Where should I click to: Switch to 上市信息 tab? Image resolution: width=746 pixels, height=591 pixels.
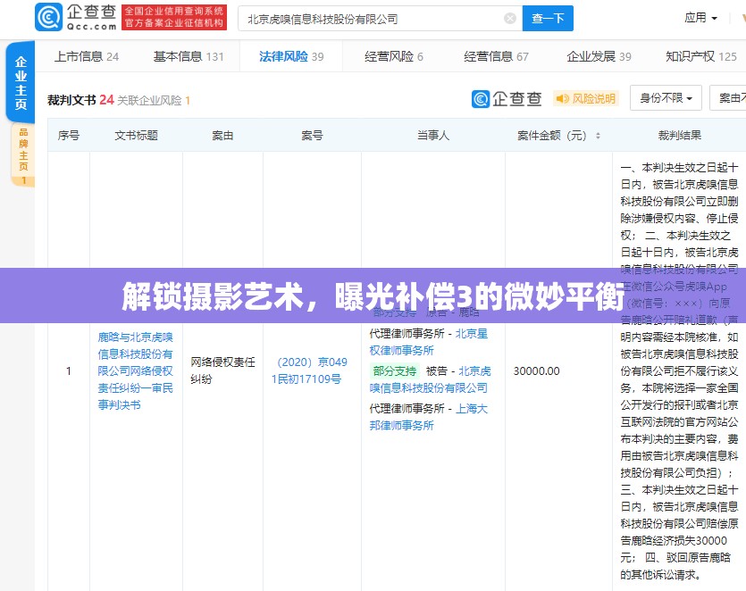click(x=86, y=56)
